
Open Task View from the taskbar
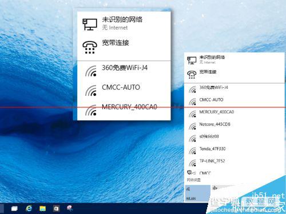14,209
